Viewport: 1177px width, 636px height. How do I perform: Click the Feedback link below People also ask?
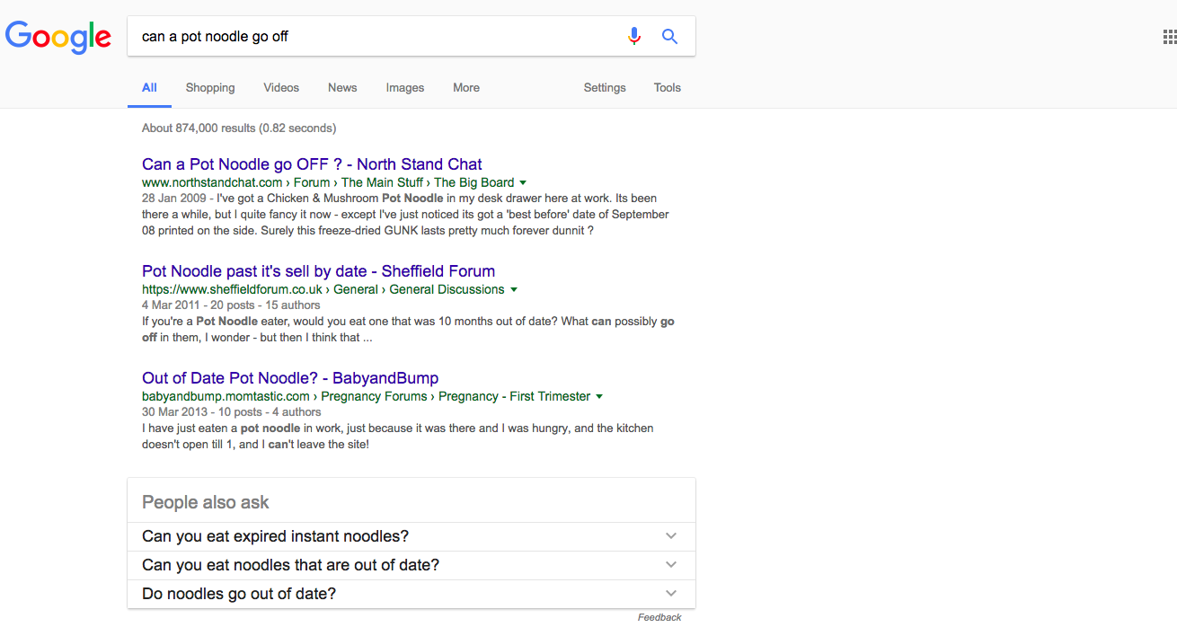(659, 617)
